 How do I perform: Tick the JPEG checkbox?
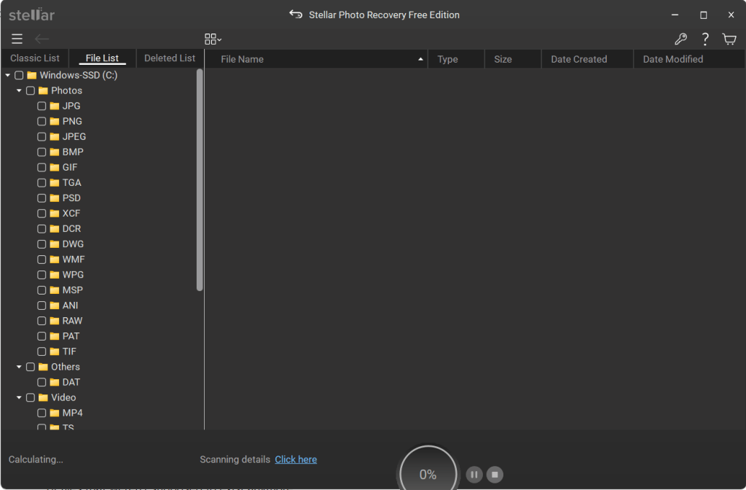42,136
